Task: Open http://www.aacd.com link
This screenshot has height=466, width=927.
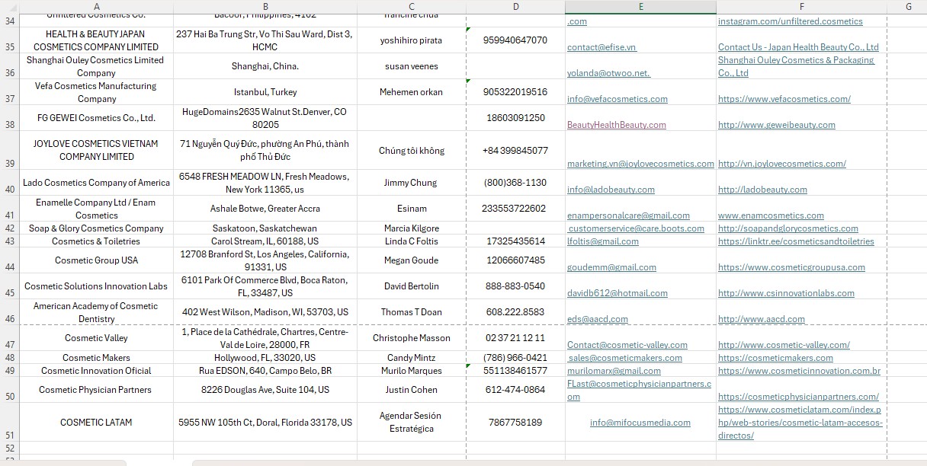Action: 762,319
